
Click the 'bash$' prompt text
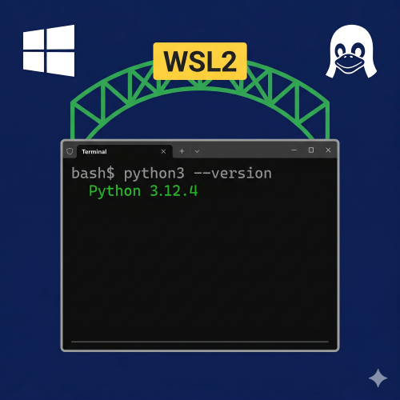coord(93,173)
